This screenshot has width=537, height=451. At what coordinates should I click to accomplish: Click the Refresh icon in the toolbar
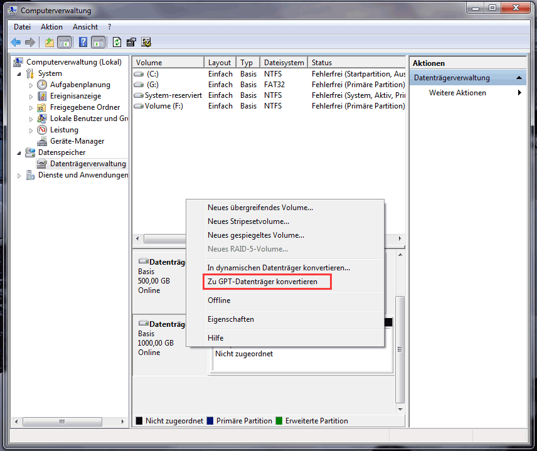coord(115,42)
